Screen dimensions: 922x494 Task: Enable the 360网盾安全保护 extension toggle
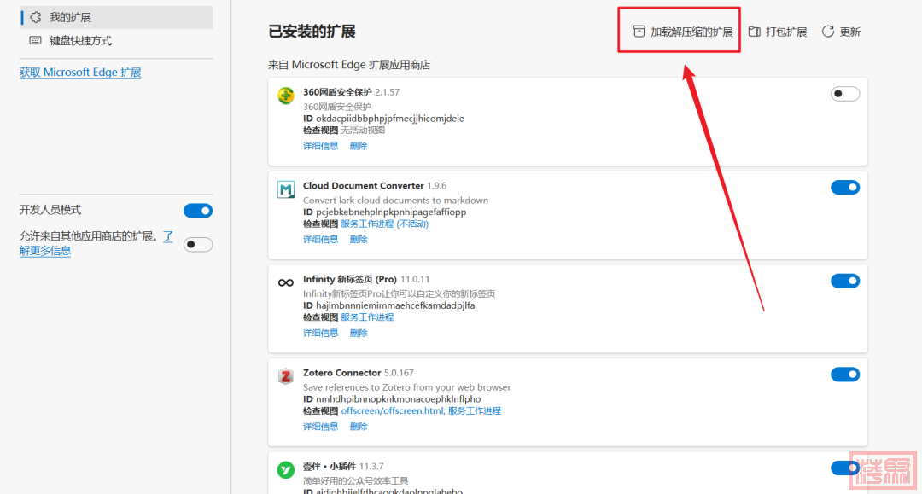pyautogui.click(x=845, y=94)
